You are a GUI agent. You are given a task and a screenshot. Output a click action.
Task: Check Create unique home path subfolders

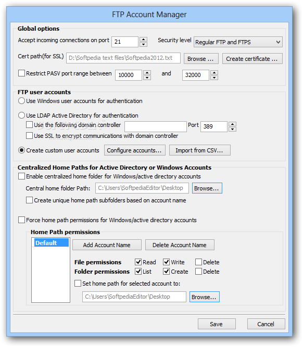coord(29,200)
